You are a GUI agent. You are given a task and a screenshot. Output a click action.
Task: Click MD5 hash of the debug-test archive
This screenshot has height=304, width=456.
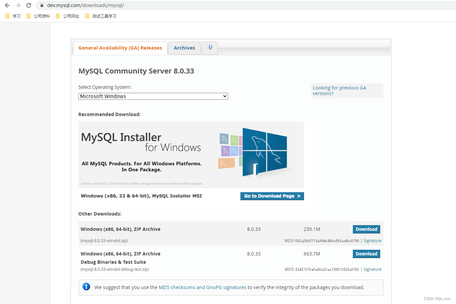pos(327,269)
